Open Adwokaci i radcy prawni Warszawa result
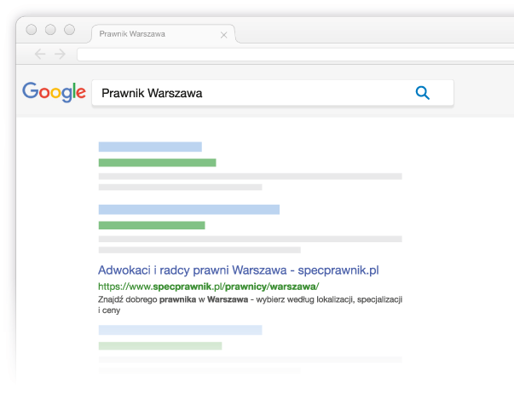 239,270
